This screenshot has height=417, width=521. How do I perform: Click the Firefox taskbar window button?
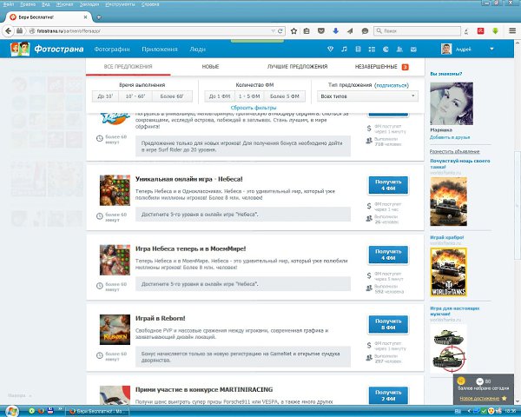(97, 411)
